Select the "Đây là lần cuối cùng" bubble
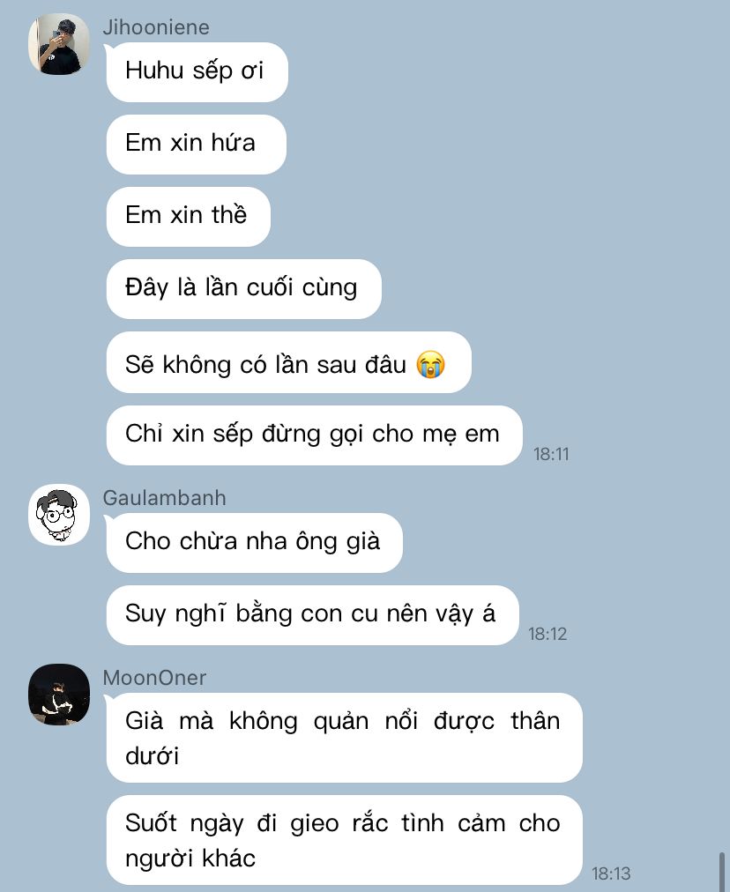Screen dimensions: 730x892 click(x=243, y=289)
